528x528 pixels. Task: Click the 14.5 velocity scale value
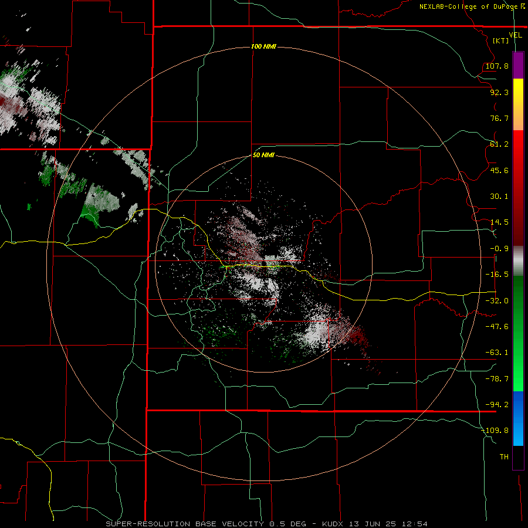tap(499, 222)
